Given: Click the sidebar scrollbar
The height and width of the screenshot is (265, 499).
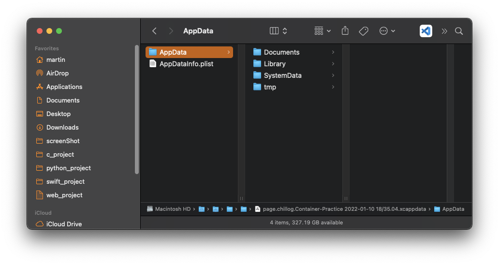Looking at the screenshot, I should [x=137, y=110].
